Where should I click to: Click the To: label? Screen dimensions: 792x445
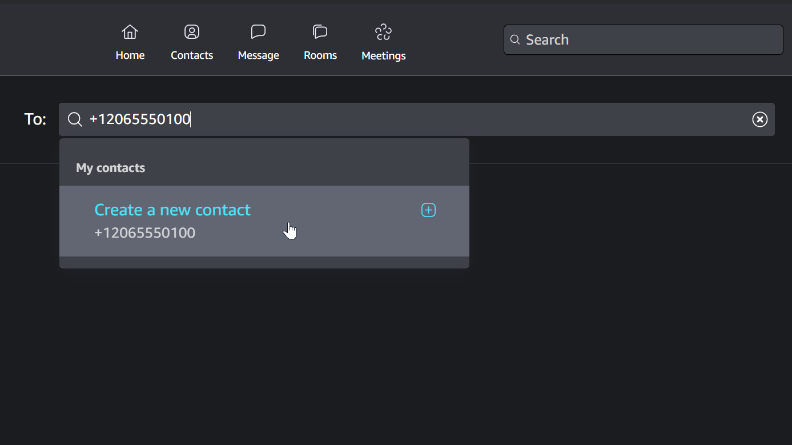click(35, 119)
